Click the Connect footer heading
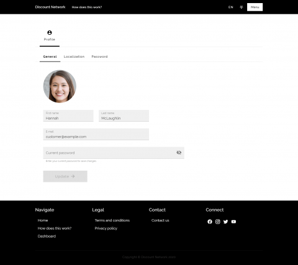 click(x=215, y=210)
